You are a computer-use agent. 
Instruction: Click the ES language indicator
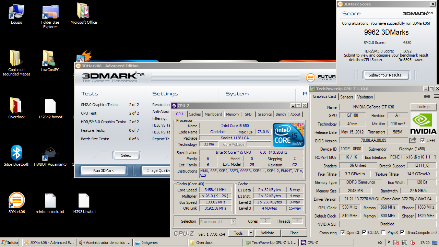coord(380,243)
